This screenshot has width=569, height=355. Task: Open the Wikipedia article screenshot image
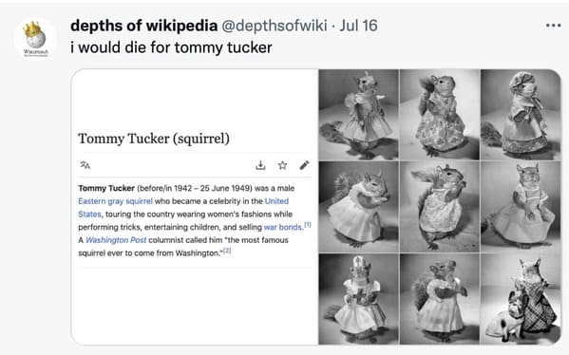point(195,207)
